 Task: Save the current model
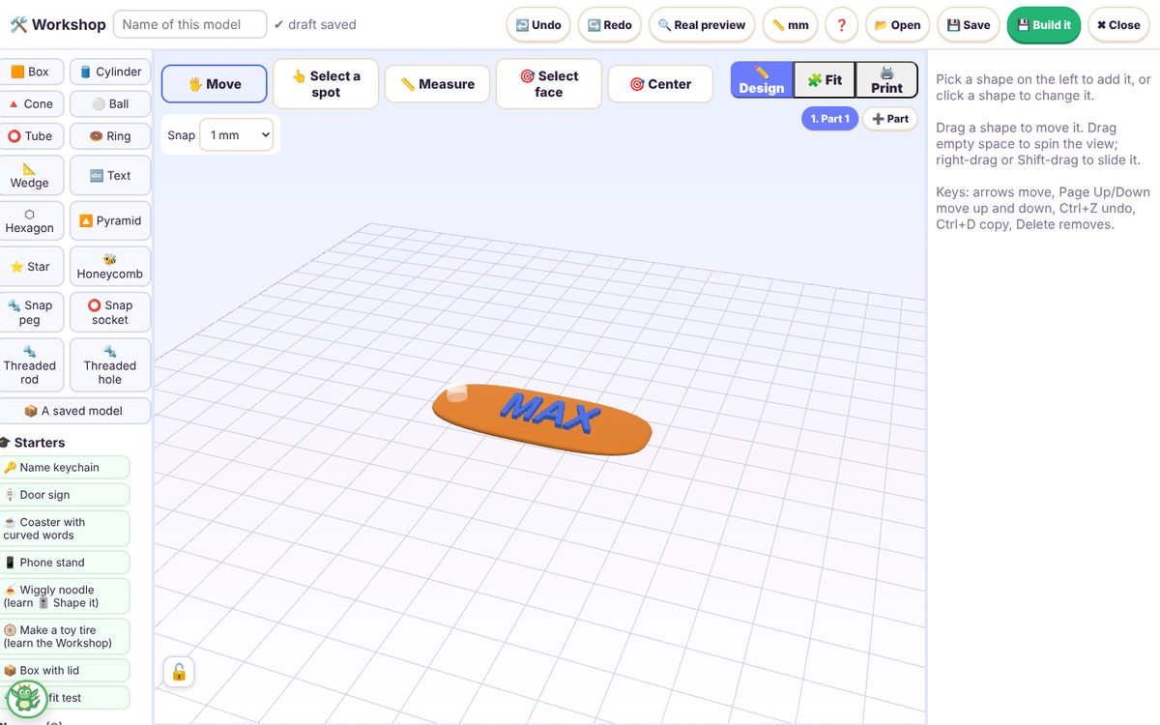tap(969, 25)
